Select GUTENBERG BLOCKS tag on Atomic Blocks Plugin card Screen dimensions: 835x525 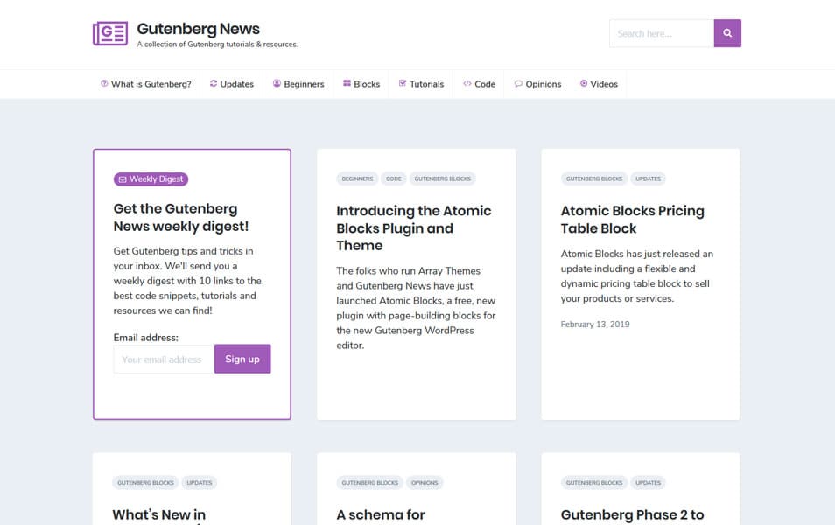click(443, 178)
